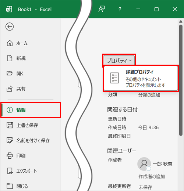
Task: Click the help question mark icon
Action: (x=120, y=9)
